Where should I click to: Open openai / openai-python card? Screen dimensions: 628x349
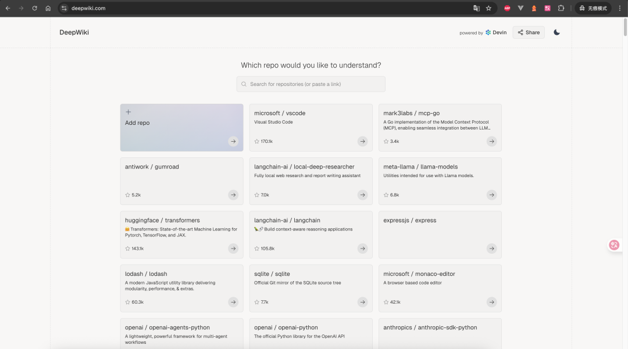tap(311, 333)
